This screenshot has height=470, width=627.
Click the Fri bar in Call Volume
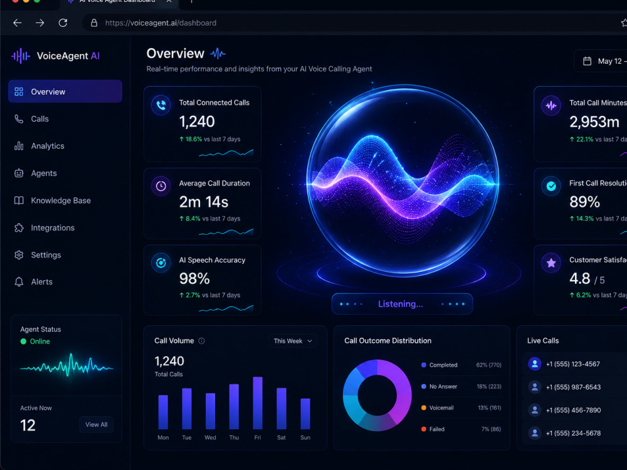point(258,403)
